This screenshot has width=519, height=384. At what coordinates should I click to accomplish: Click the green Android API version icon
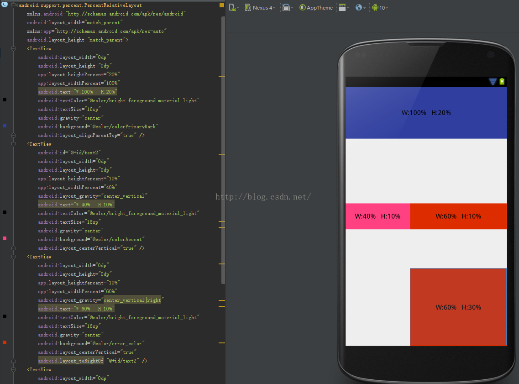375,7
